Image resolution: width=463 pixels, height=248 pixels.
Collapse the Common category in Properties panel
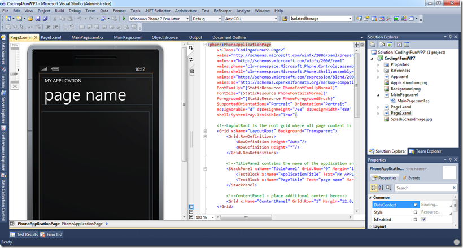(370, 197)
